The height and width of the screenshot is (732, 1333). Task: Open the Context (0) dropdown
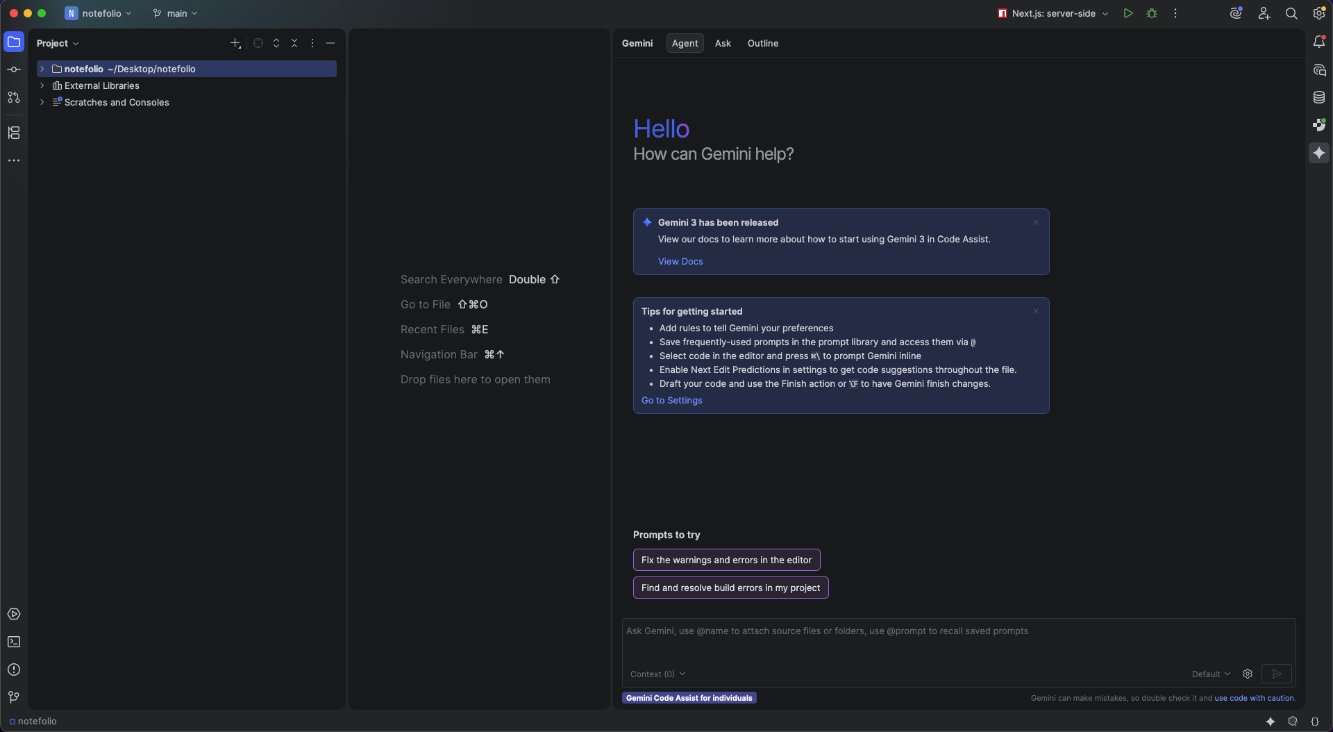(x=657, y=674)
